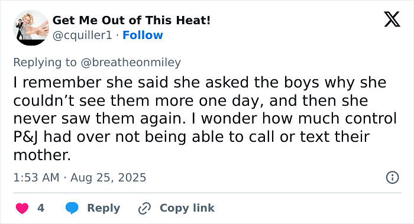The width and height of the screenshot is (414, 224).
Task: Click the tweet's first line 'I remember she said'
Action: coord(91,82)
